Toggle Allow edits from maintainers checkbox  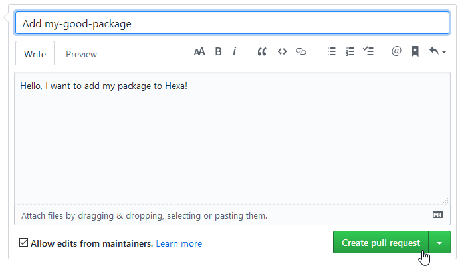pyautogui.click(x=23, y=243)
